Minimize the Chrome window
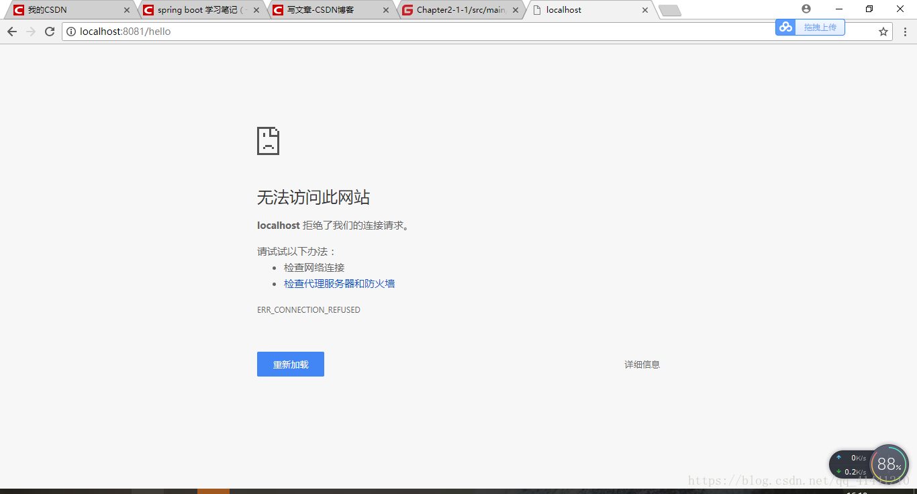 839,9
